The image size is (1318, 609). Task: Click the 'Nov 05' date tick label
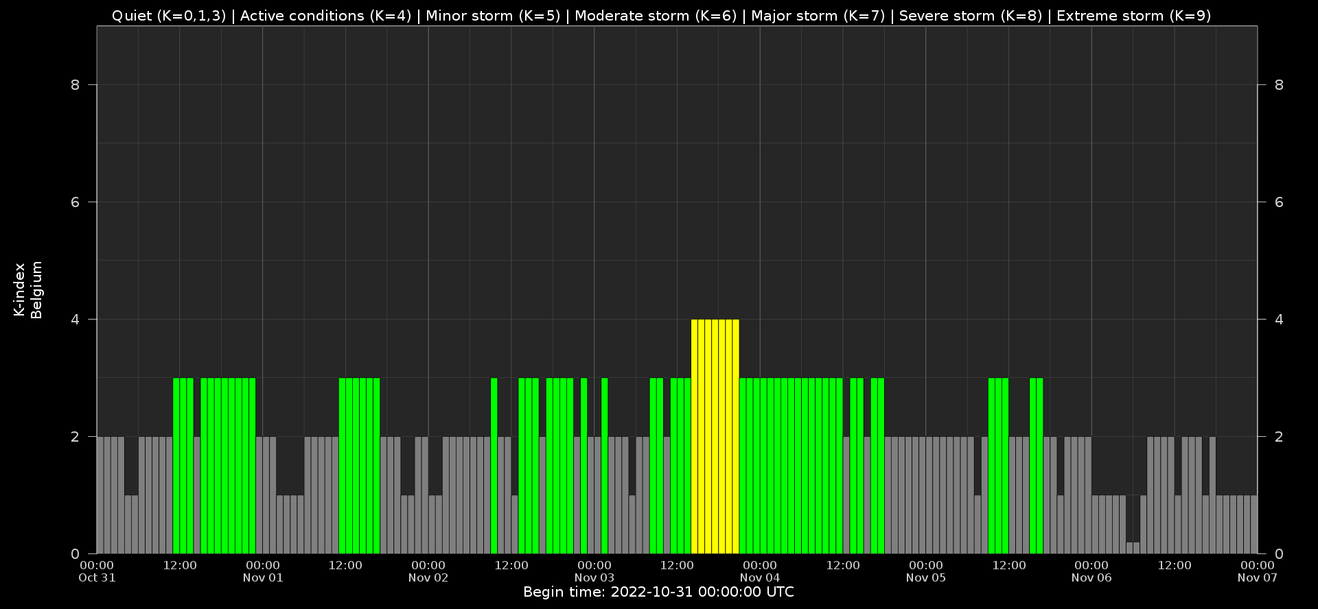coord(926,577)
